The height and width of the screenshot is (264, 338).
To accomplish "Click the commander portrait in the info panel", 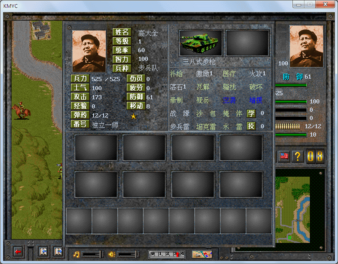I will [x=89, y=51].
